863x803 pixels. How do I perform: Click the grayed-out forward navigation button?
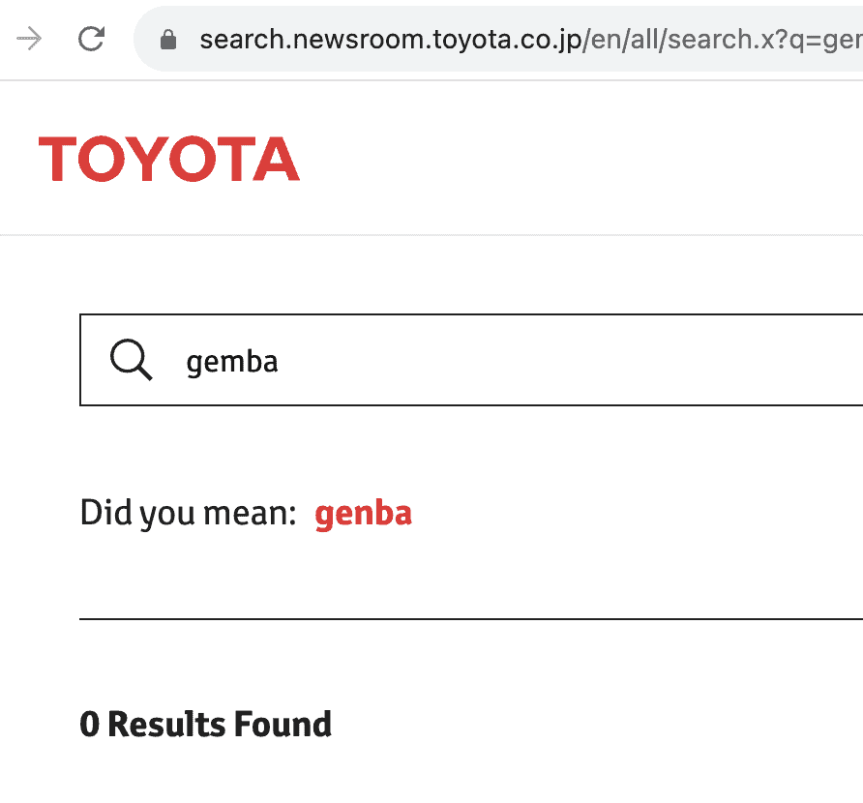[x=29, y=39]
